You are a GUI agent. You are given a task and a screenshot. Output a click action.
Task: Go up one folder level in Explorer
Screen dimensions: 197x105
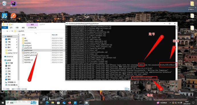tap(12, 31)
